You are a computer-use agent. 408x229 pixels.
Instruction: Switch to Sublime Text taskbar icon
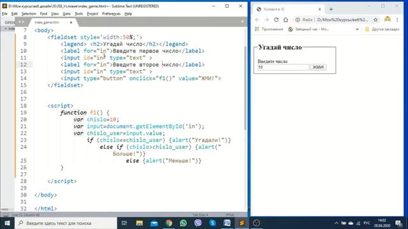(242, 223)
